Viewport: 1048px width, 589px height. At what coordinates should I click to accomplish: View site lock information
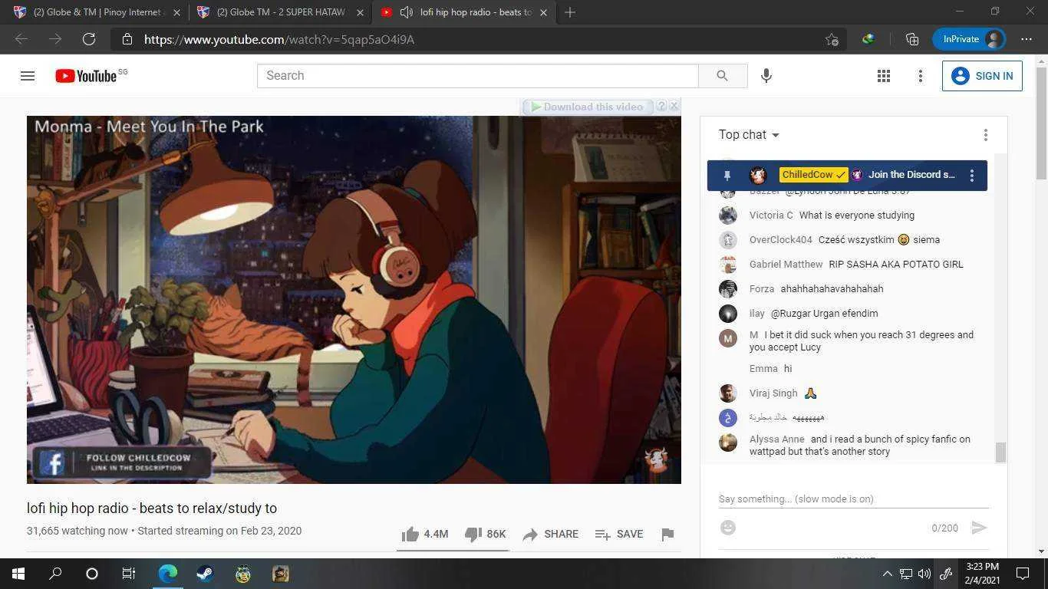click(127, 39)
